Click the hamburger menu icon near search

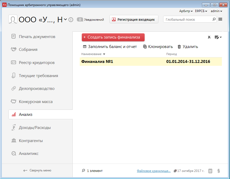point(220,19)
